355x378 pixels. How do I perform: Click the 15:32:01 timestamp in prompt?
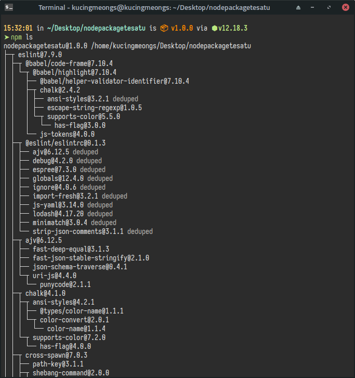point(18,28)
